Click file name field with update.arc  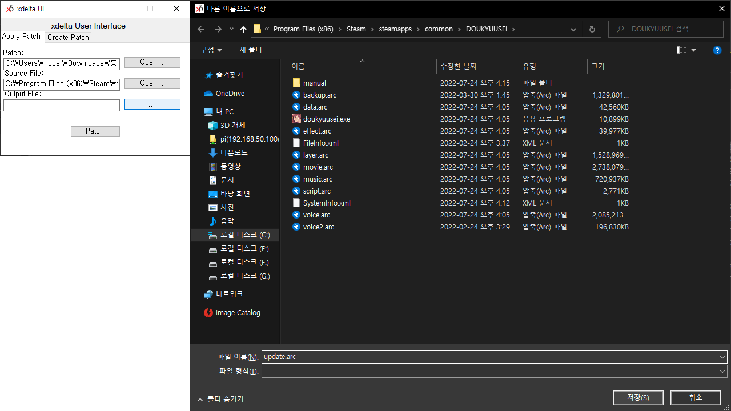click(x=490, y=357)
